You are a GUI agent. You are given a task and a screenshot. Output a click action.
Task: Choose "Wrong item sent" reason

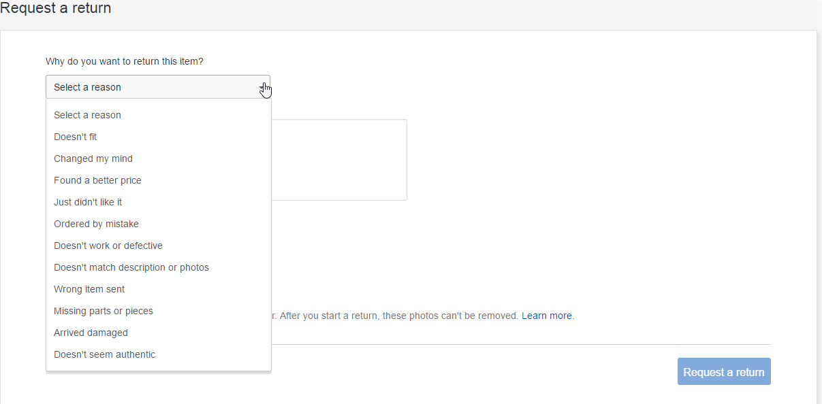(89, 289)
